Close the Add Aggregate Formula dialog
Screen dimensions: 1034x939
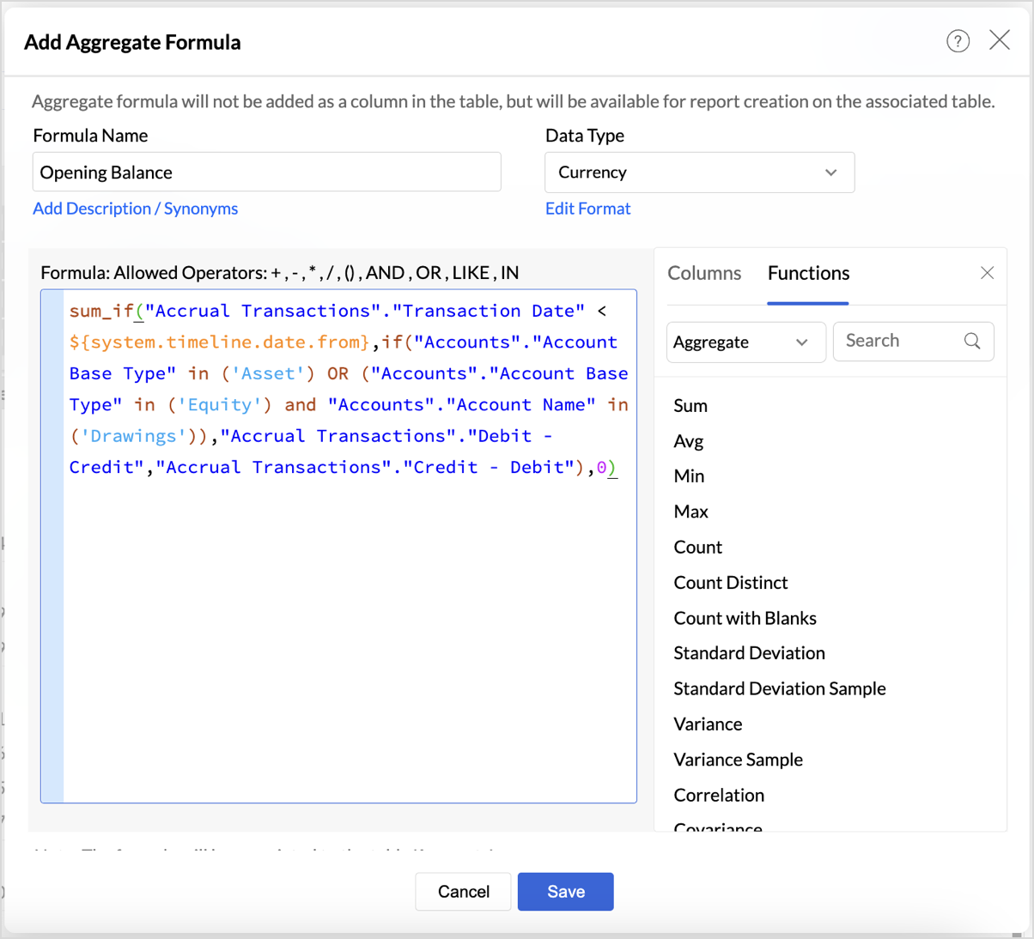click(999, 40)
